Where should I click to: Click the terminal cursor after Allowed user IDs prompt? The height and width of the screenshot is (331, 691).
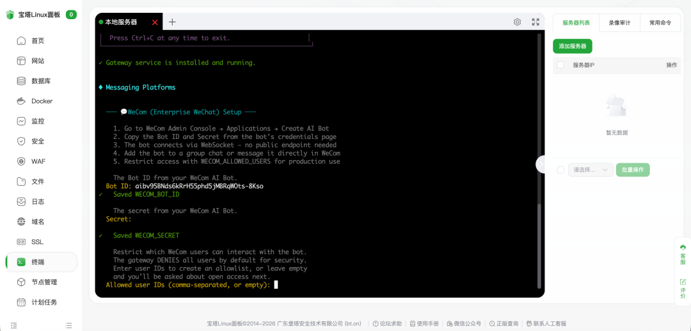pyautogui.click(x=276, y=285)
